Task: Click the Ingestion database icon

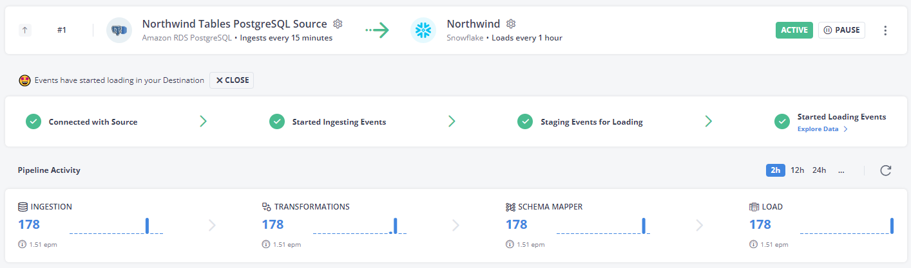Action: point(23,207)
